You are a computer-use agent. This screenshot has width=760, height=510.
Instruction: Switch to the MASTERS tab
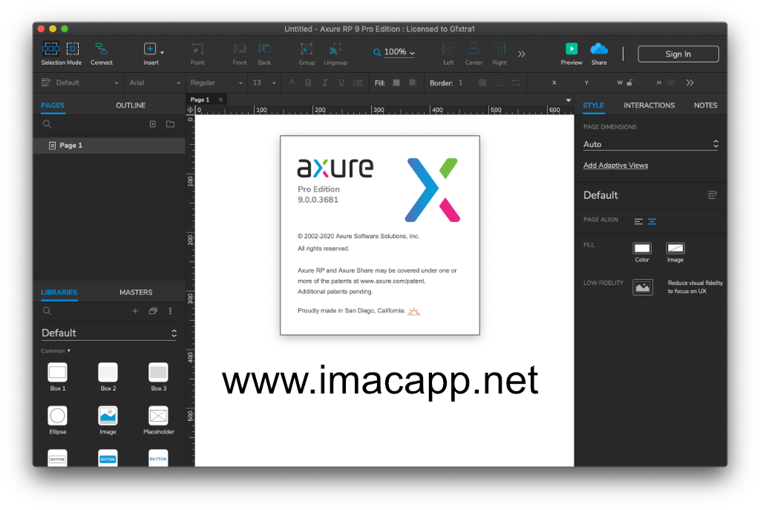pyautogui.click(x=136, y=292)
